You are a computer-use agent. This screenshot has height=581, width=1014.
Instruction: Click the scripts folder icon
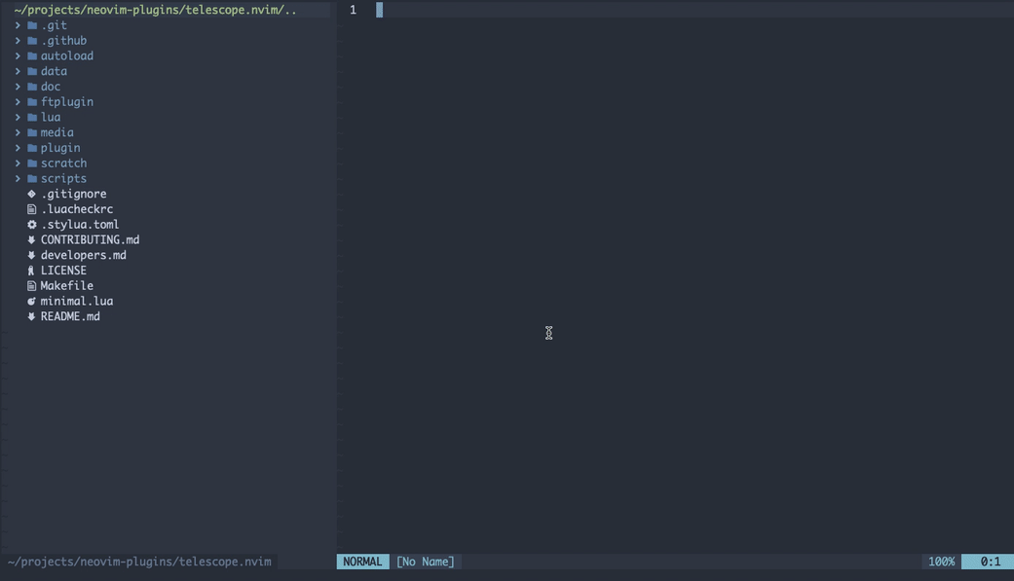click(32, 178)
